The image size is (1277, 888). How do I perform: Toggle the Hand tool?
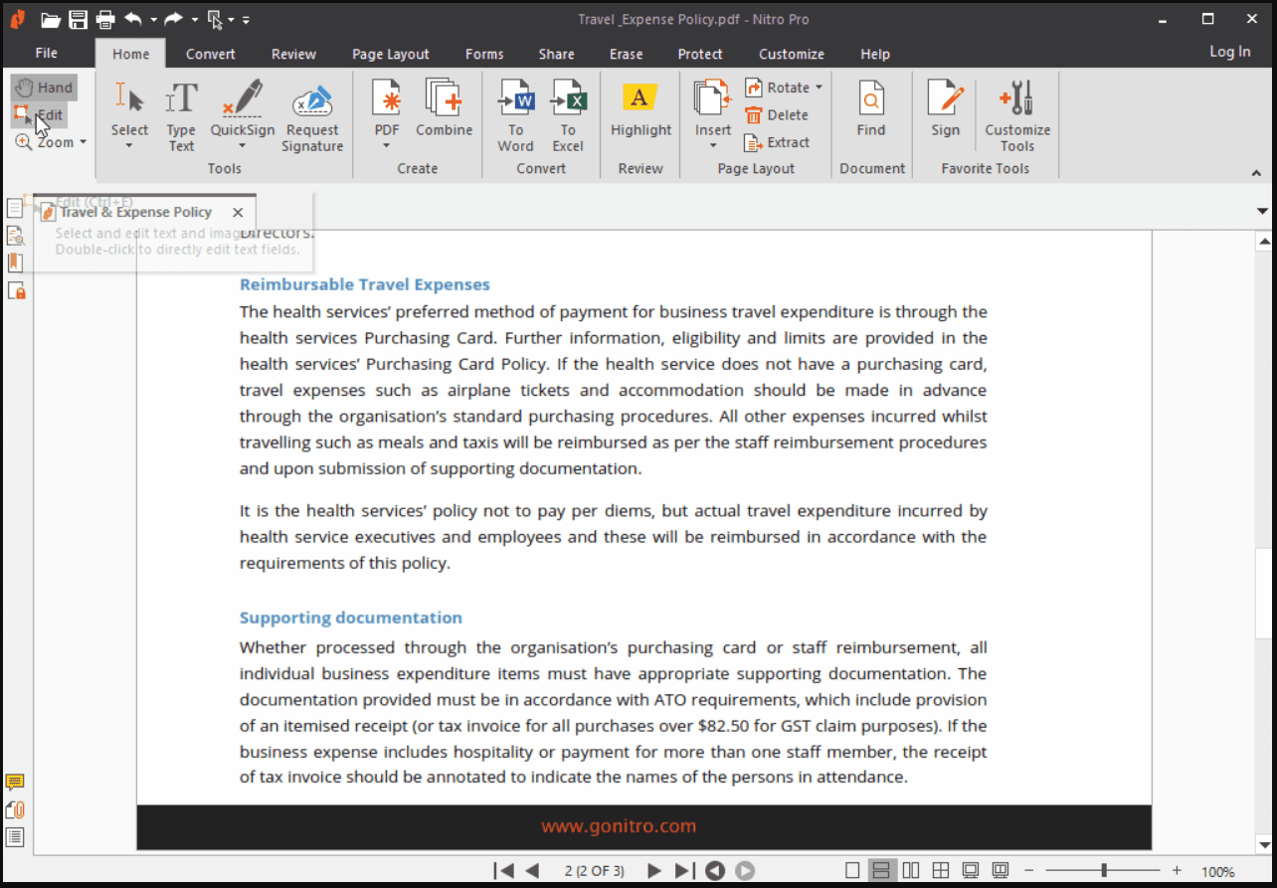click(x=45, y=88)
